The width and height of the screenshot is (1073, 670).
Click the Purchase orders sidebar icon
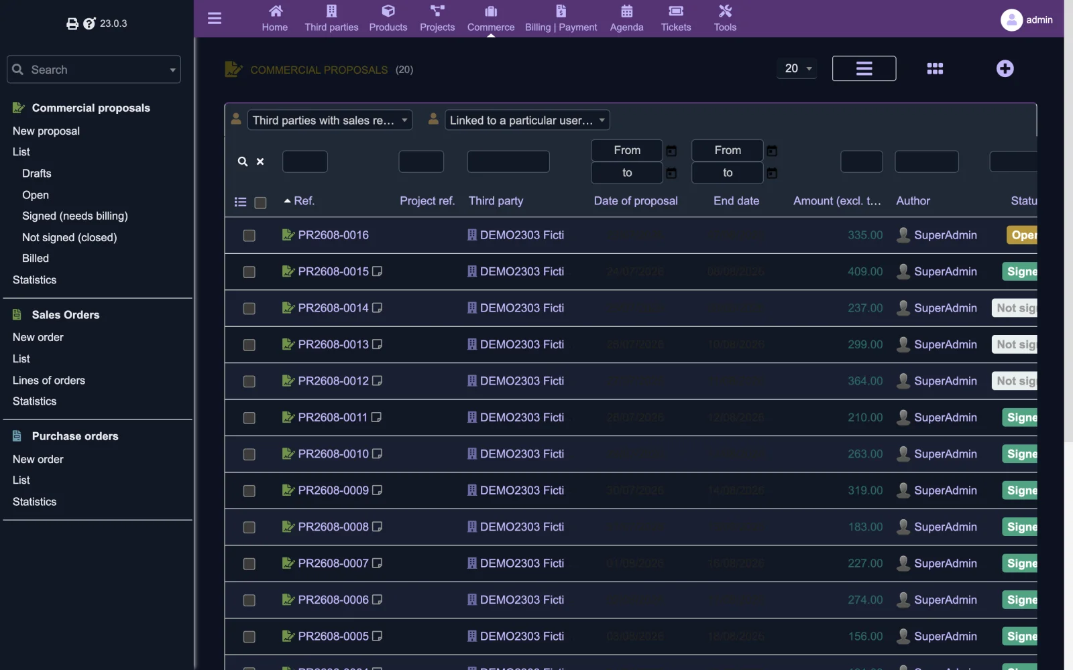[17, 436]
